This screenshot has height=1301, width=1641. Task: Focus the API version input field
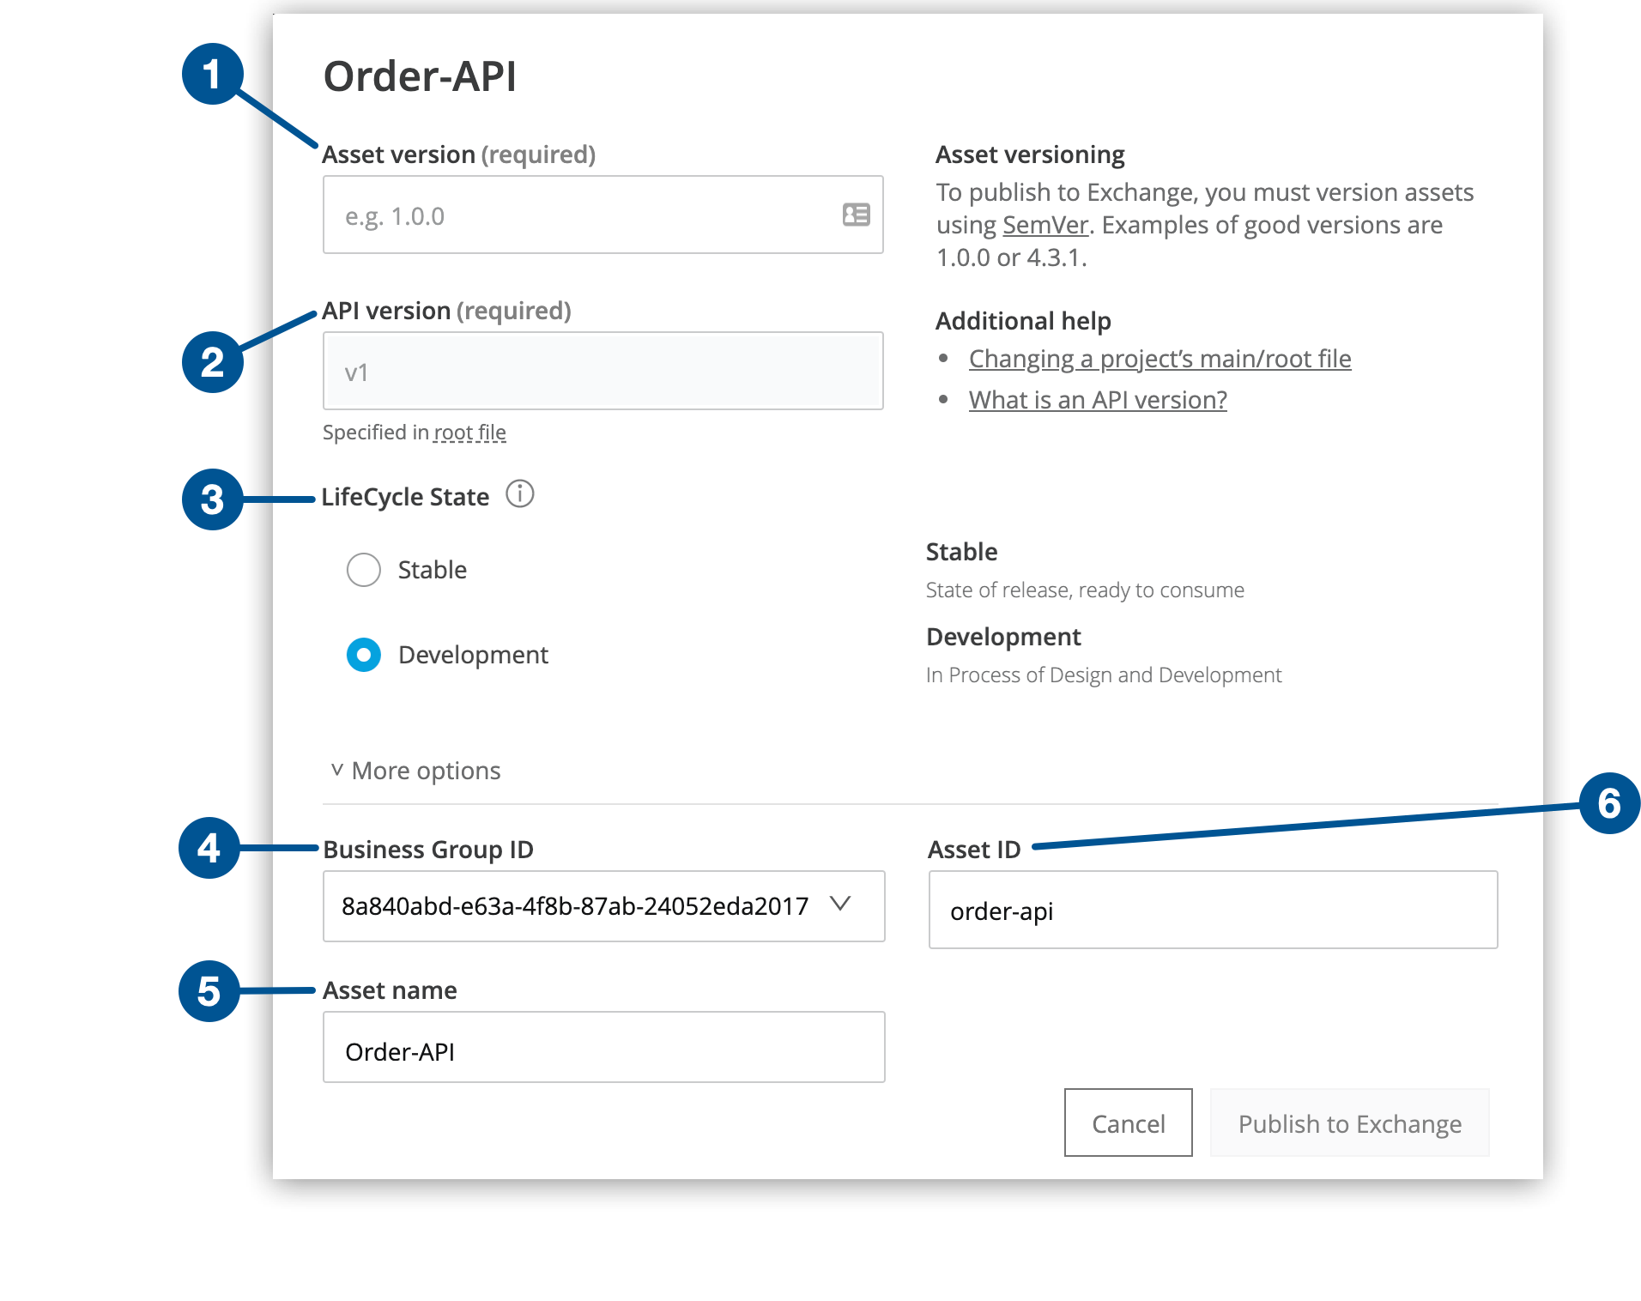click(x=603, y=371)
